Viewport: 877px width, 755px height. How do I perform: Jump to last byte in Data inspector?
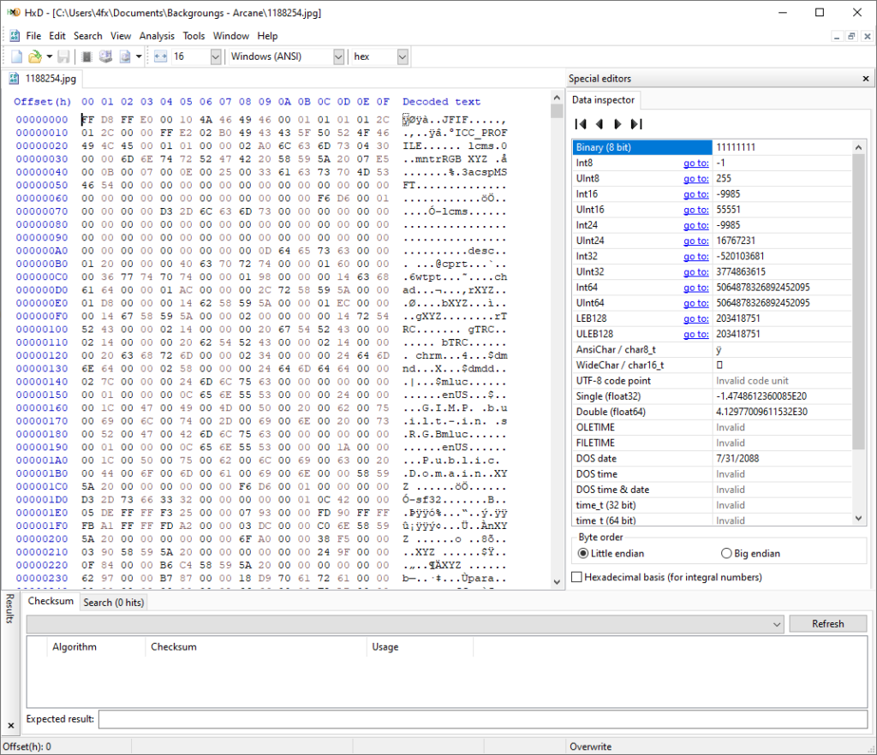tap(636, 123)
